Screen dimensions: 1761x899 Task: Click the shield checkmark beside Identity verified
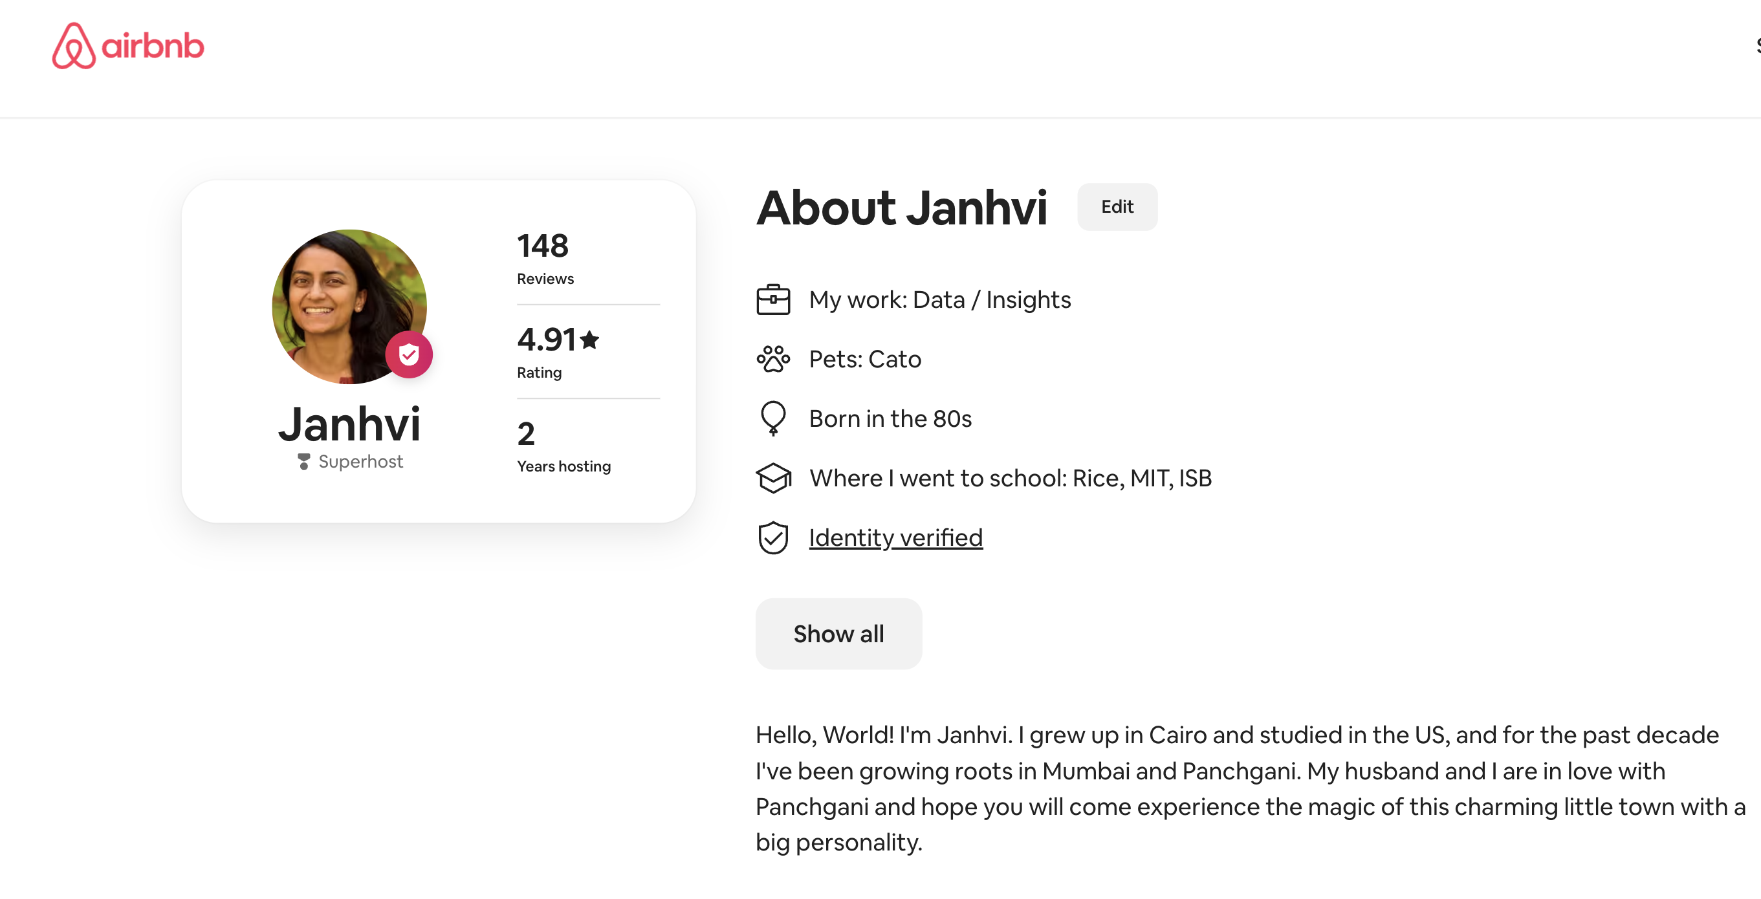[773, 537]
